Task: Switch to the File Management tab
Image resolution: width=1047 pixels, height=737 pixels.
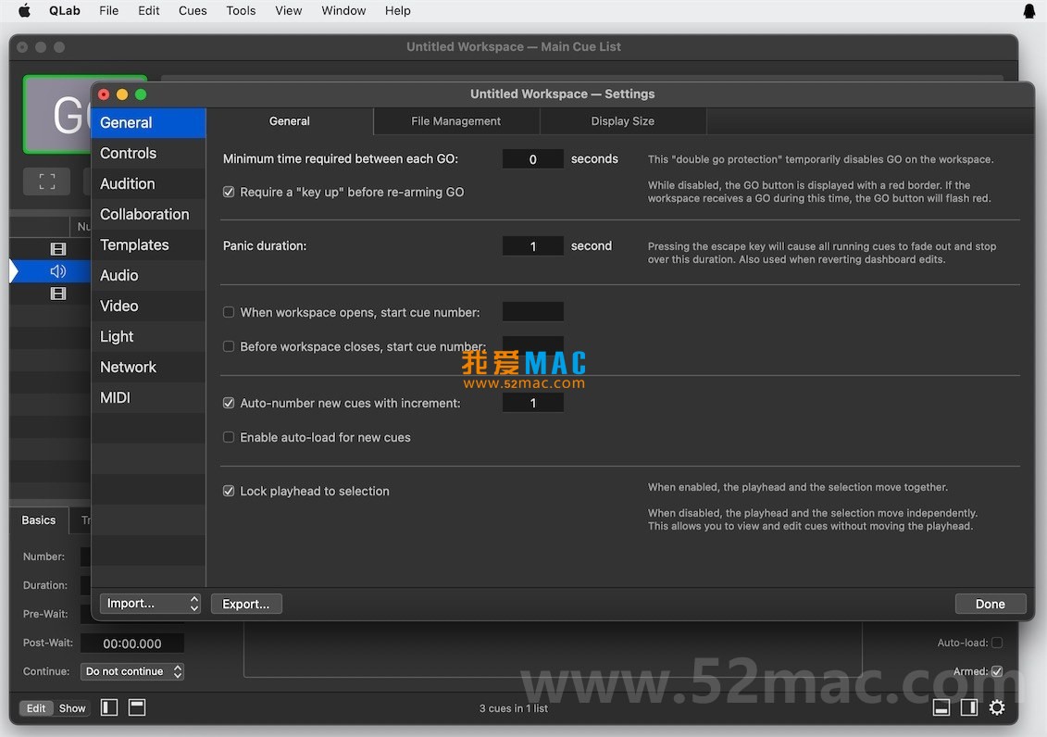Action: pos(456,121)
